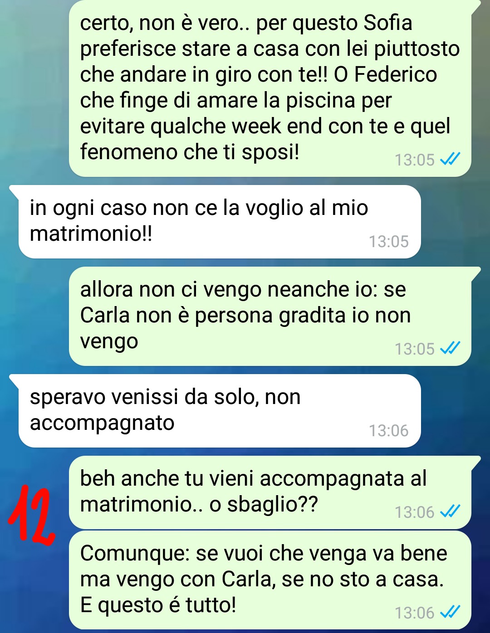Tap the last message beginning 'Comunque: se vuoi'
Viewport: 490px width, 633px height.
click(x=270, y=580)
